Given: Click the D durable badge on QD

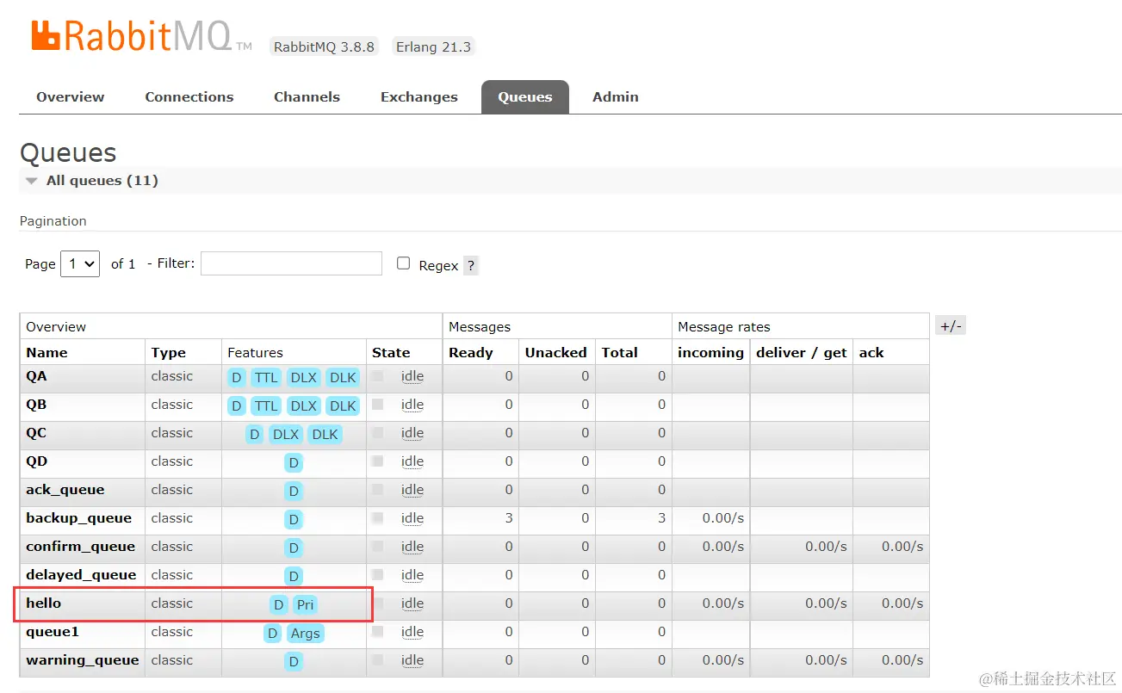Looking at the screenshot, I should (x=294, y=463).
